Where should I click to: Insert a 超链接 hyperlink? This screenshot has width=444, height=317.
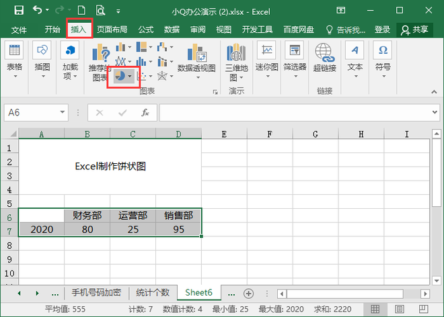(x=325, y=58)
